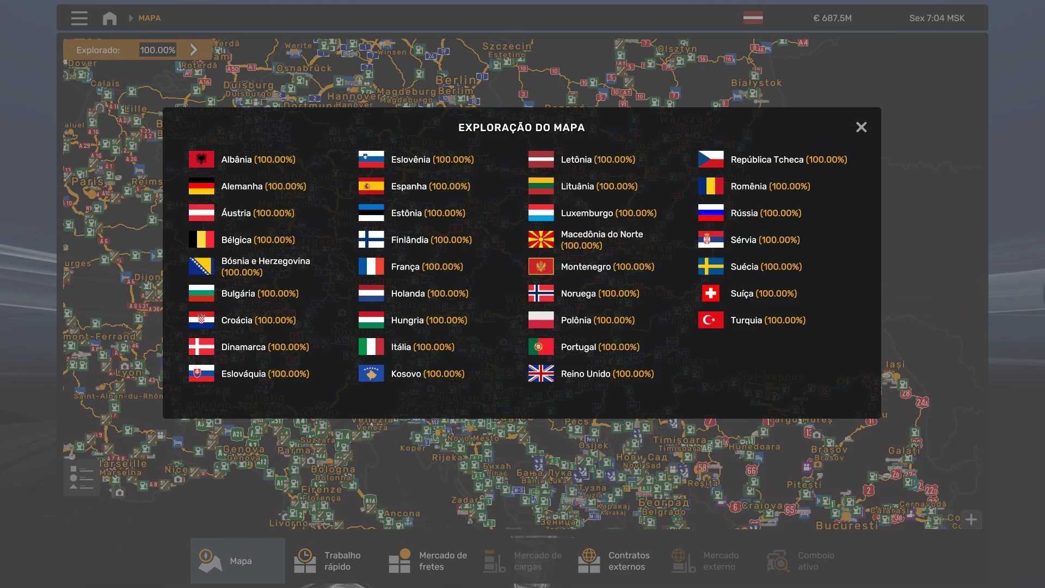Switch to the Mapa tab
Screen dimensions: 1045x588
pos(238,561)
